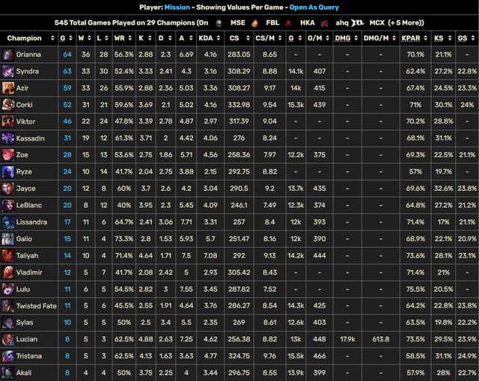
Task: Click the Twisted Fate champion name
Action: (x=38, y=305)
